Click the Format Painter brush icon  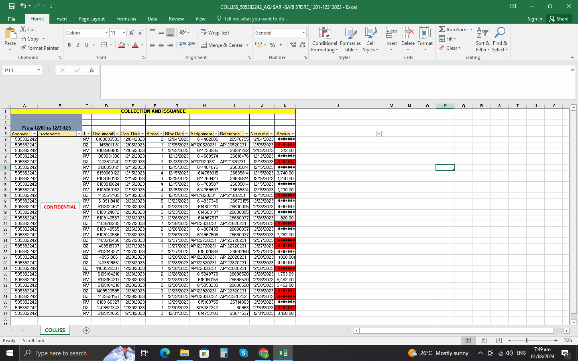click(x=23, y=48)
